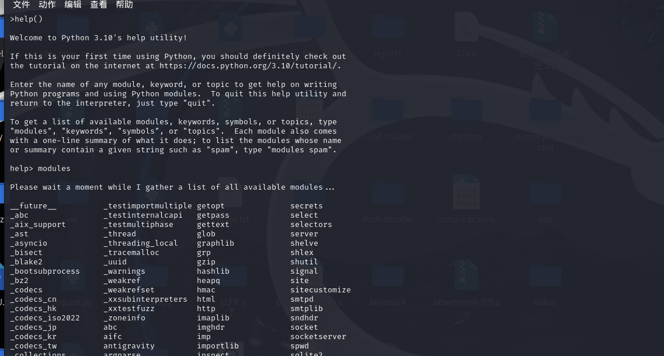Select the "smtpd" module name
The height and width of the screenshot is (356, 664).
click(x=302, y=299)
